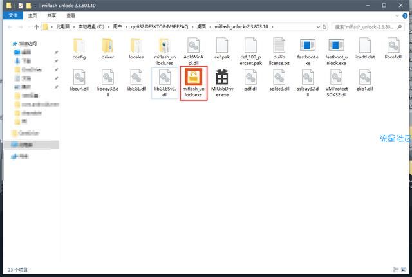The height and width of the screenshot is (277, 412).
Task: Select the miflash_unlock.exe application icon
Action: point(193,77)
